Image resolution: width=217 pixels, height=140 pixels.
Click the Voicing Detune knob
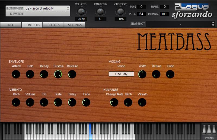[156, 74]
